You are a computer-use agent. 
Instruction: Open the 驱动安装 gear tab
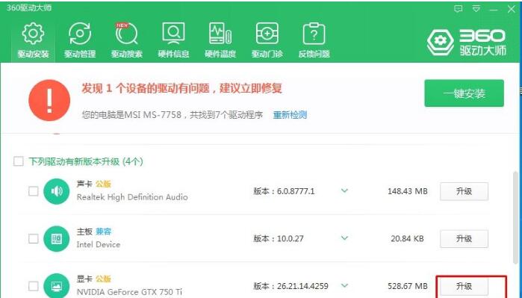[33, 40]
